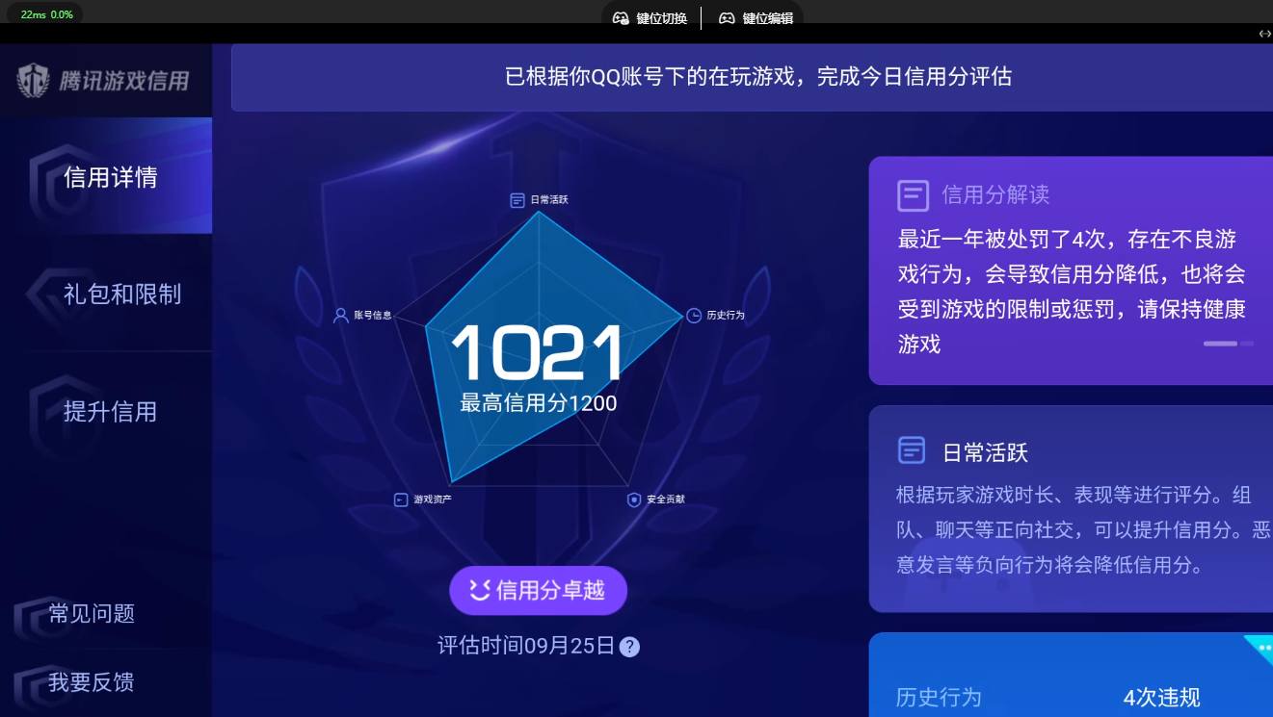Open the 键位切换 key mapping switcher

[650, 18]
